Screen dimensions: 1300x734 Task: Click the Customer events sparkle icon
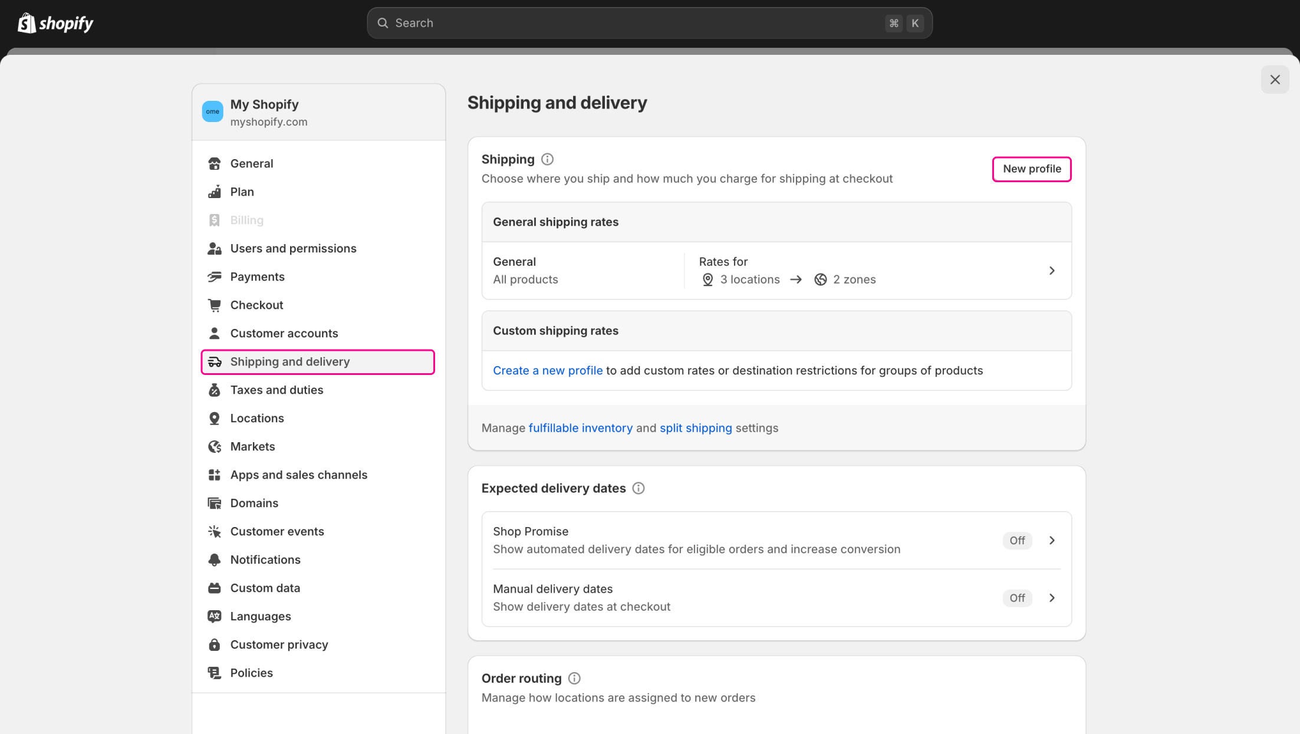[215, 531]
